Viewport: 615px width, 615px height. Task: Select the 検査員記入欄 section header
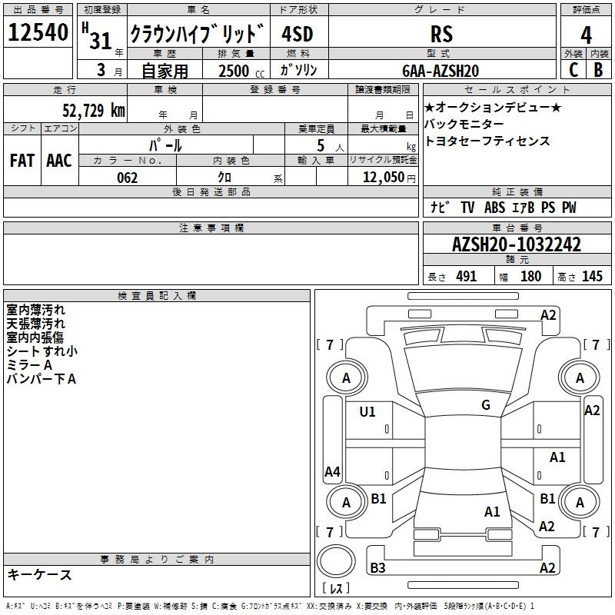coord(157,296)
